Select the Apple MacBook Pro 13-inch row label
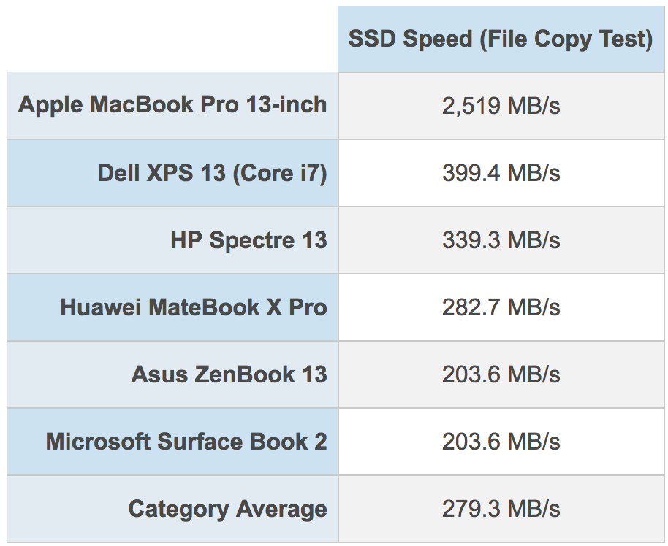 click(x=172, y=105)
